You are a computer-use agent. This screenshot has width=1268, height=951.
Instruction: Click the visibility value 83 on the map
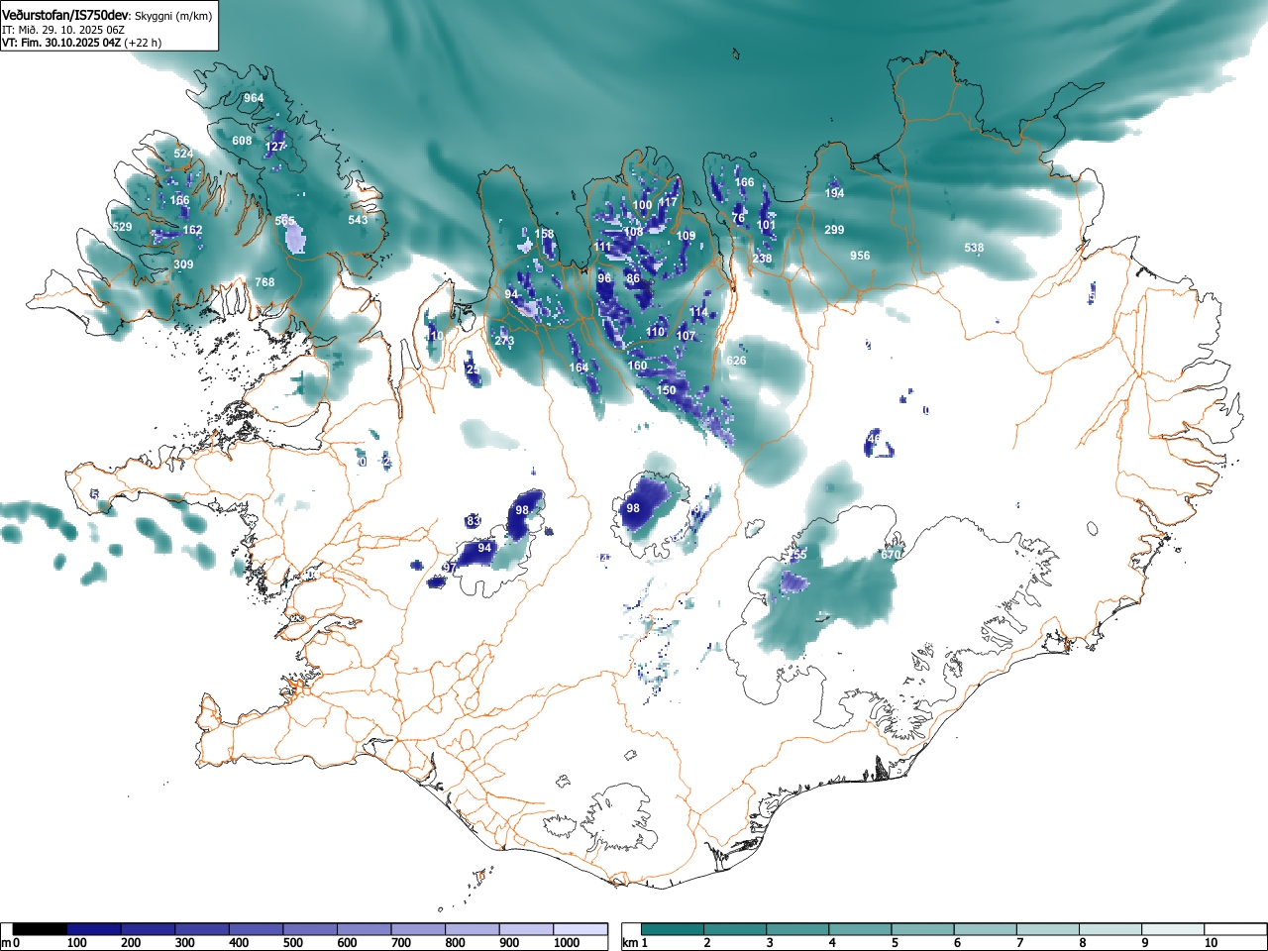click(x=474, y=521)
